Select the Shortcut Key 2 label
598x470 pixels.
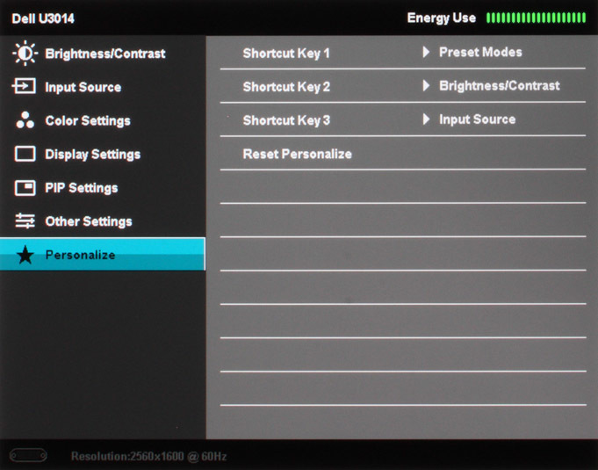[x=286, y=87]
